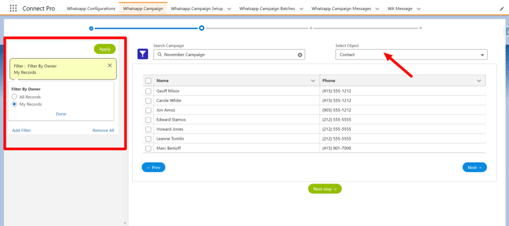Open the App Launcher grid icon
This screenshot has width=509, height=226.
point(14,9)
